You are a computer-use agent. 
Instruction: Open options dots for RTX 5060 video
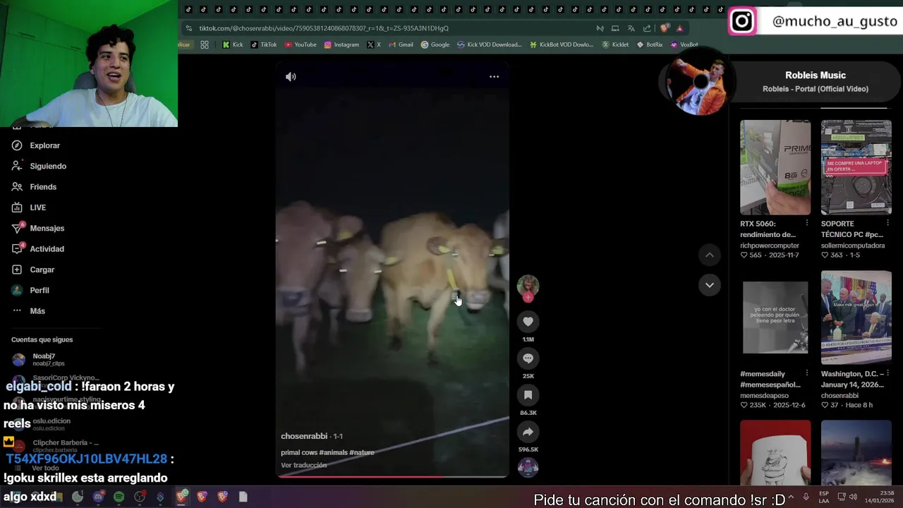coord(807,223)
